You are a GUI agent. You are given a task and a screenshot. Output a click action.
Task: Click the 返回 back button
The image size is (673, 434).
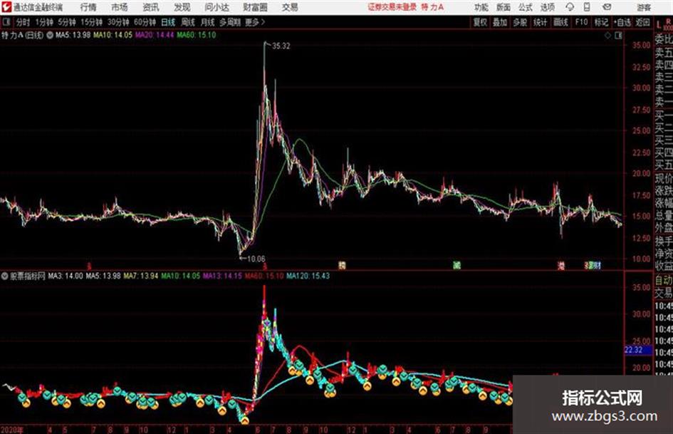pos(643,22)
